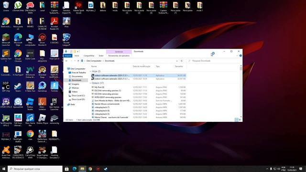Select videoplayback (7) file row
306x172 pixels.
click(139, 107)
